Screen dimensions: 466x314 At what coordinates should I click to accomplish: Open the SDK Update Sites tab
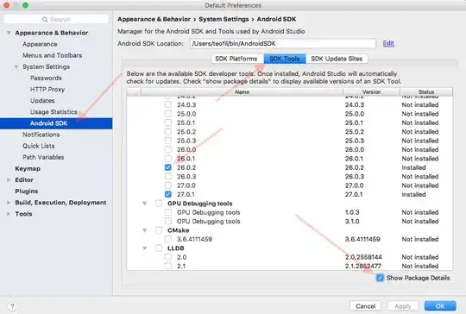click(x=337, y=59)
